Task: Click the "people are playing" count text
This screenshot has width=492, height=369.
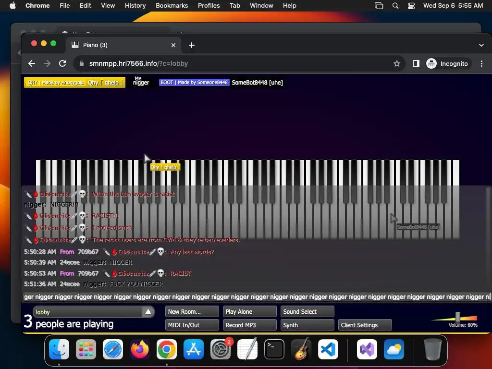Action: click(74, 324)
